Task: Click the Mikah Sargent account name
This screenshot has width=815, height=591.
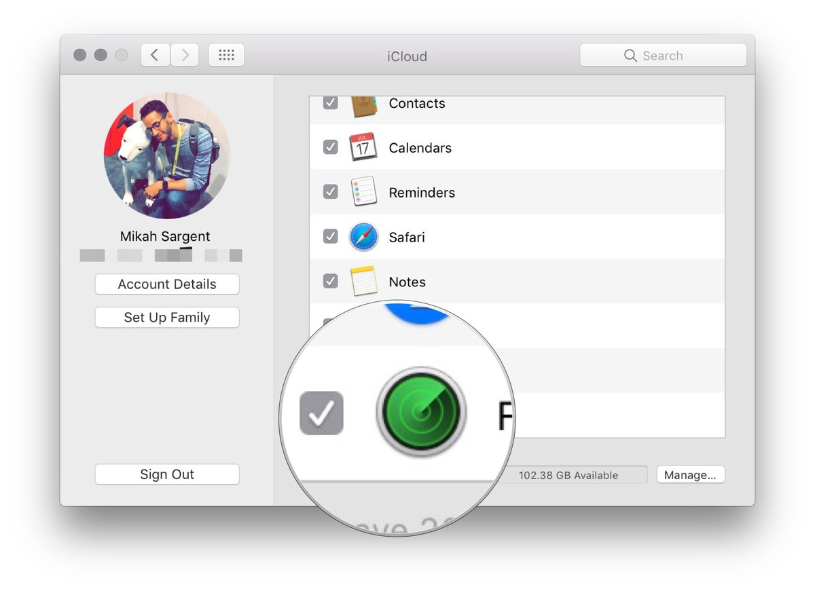Action: tap(165, 236)
